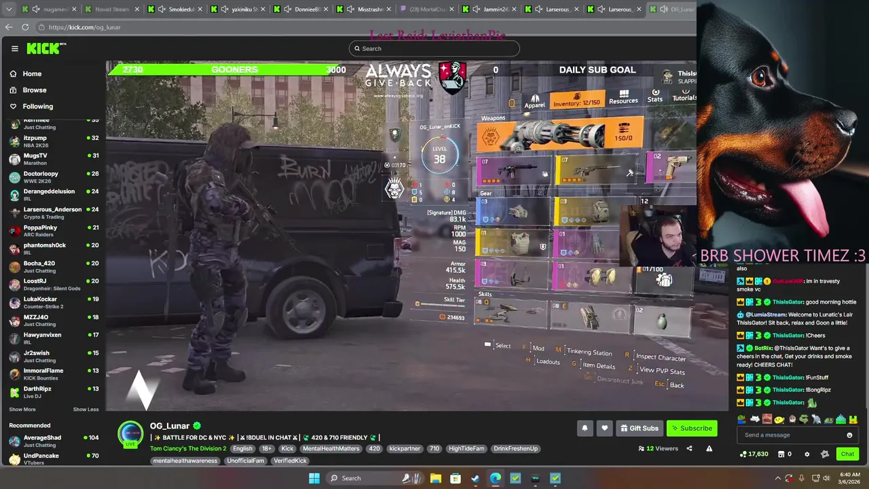Open taskbar clock showing 6:40 AM
The width and height of the screenshot is (869, 489).
pyautogui.click(x=849, y=478)
